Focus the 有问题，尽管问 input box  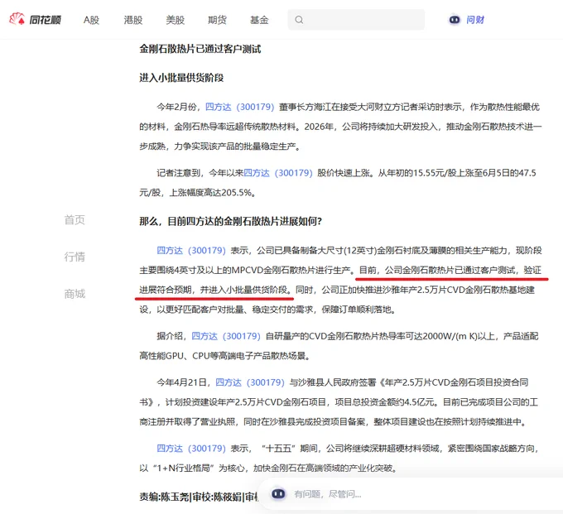click(411, 494)
